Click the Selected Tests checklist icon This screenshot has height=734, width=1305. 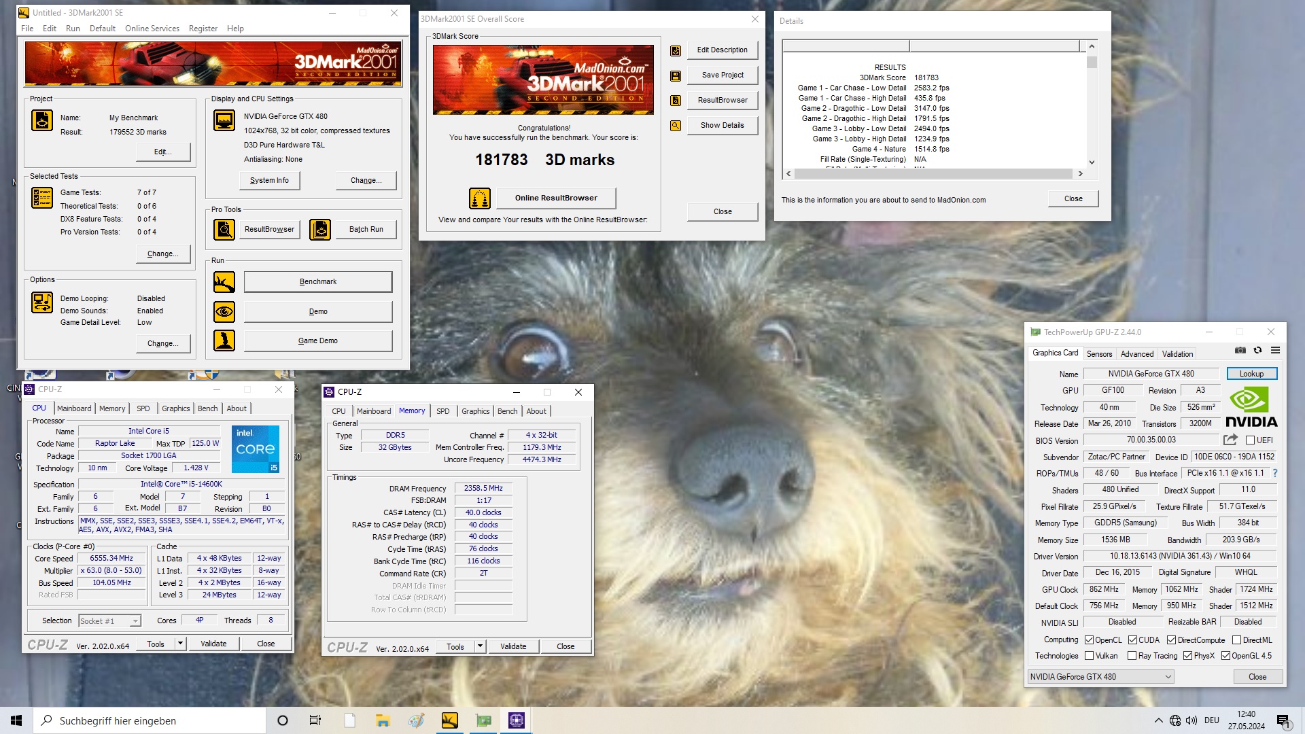42,198
